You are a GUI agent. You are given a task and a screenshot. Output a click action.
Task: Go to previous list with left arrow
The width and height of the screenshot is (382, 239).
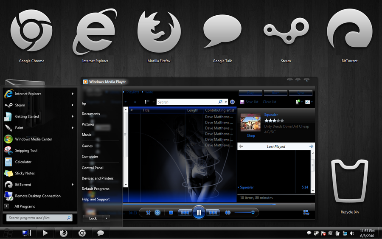241,146
